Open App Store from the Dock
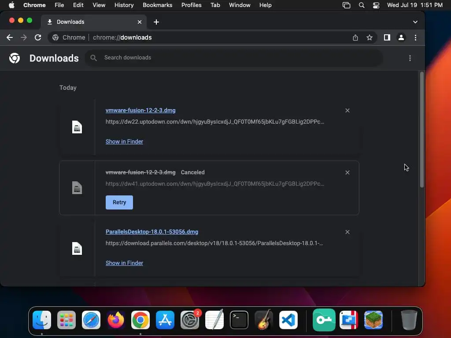This screenshot has height=338, width=451. [x=165, y=320]
